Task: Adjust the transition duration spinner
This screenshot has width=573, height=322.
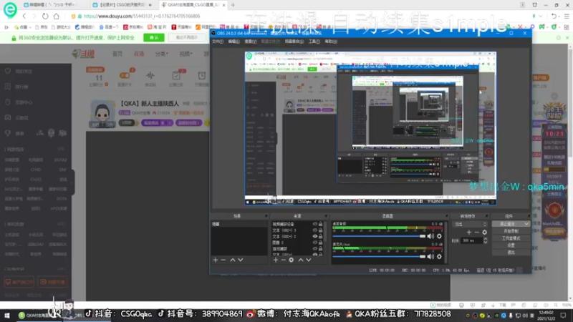Action: point(486,240)
